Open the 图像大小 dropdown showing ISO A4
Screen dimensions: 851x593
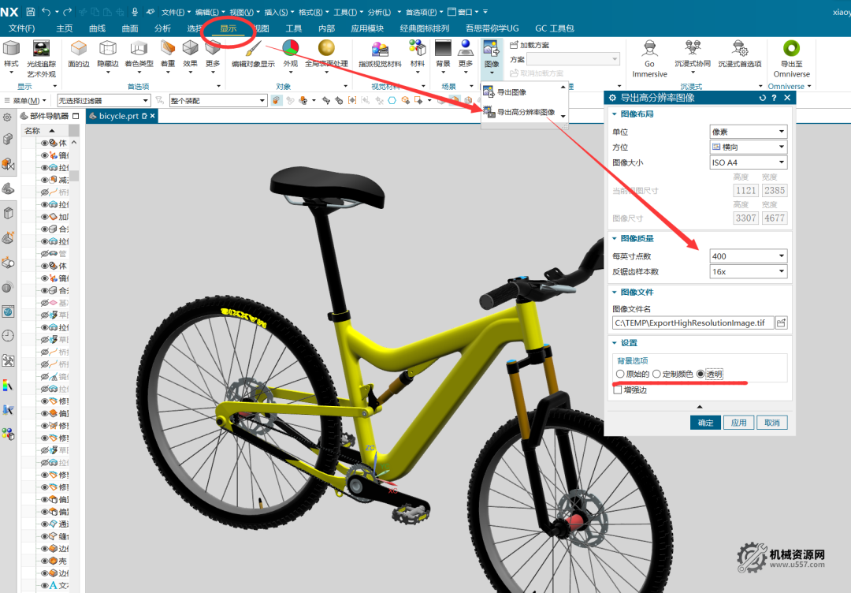[748, 162]
